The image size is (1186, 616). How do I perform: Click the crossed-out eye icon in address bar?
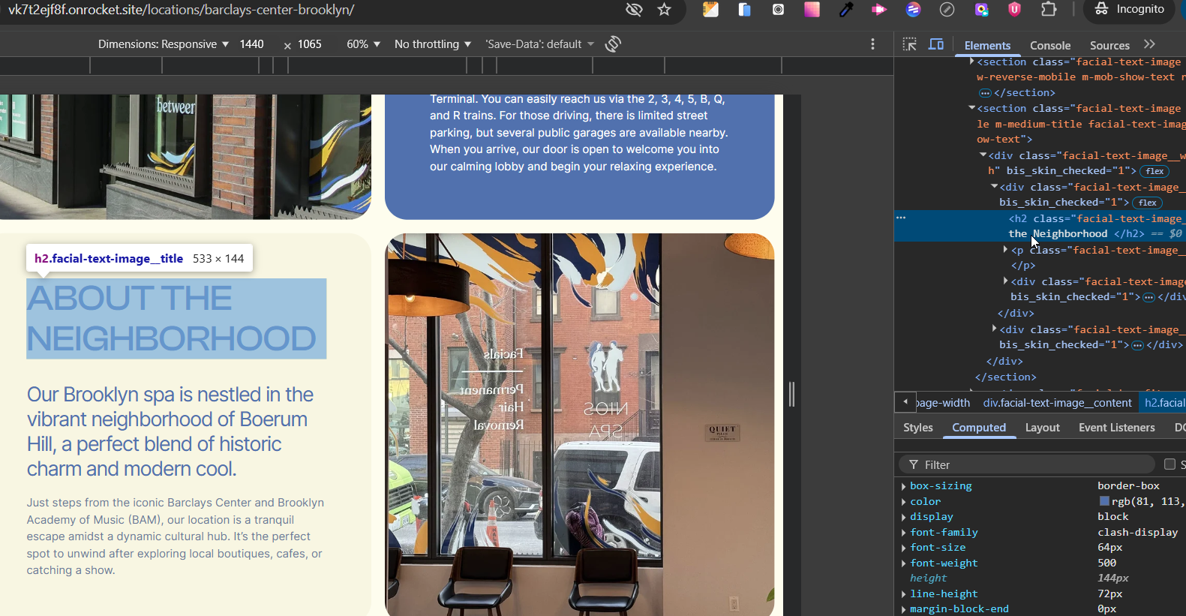click(x=634, y=9)
